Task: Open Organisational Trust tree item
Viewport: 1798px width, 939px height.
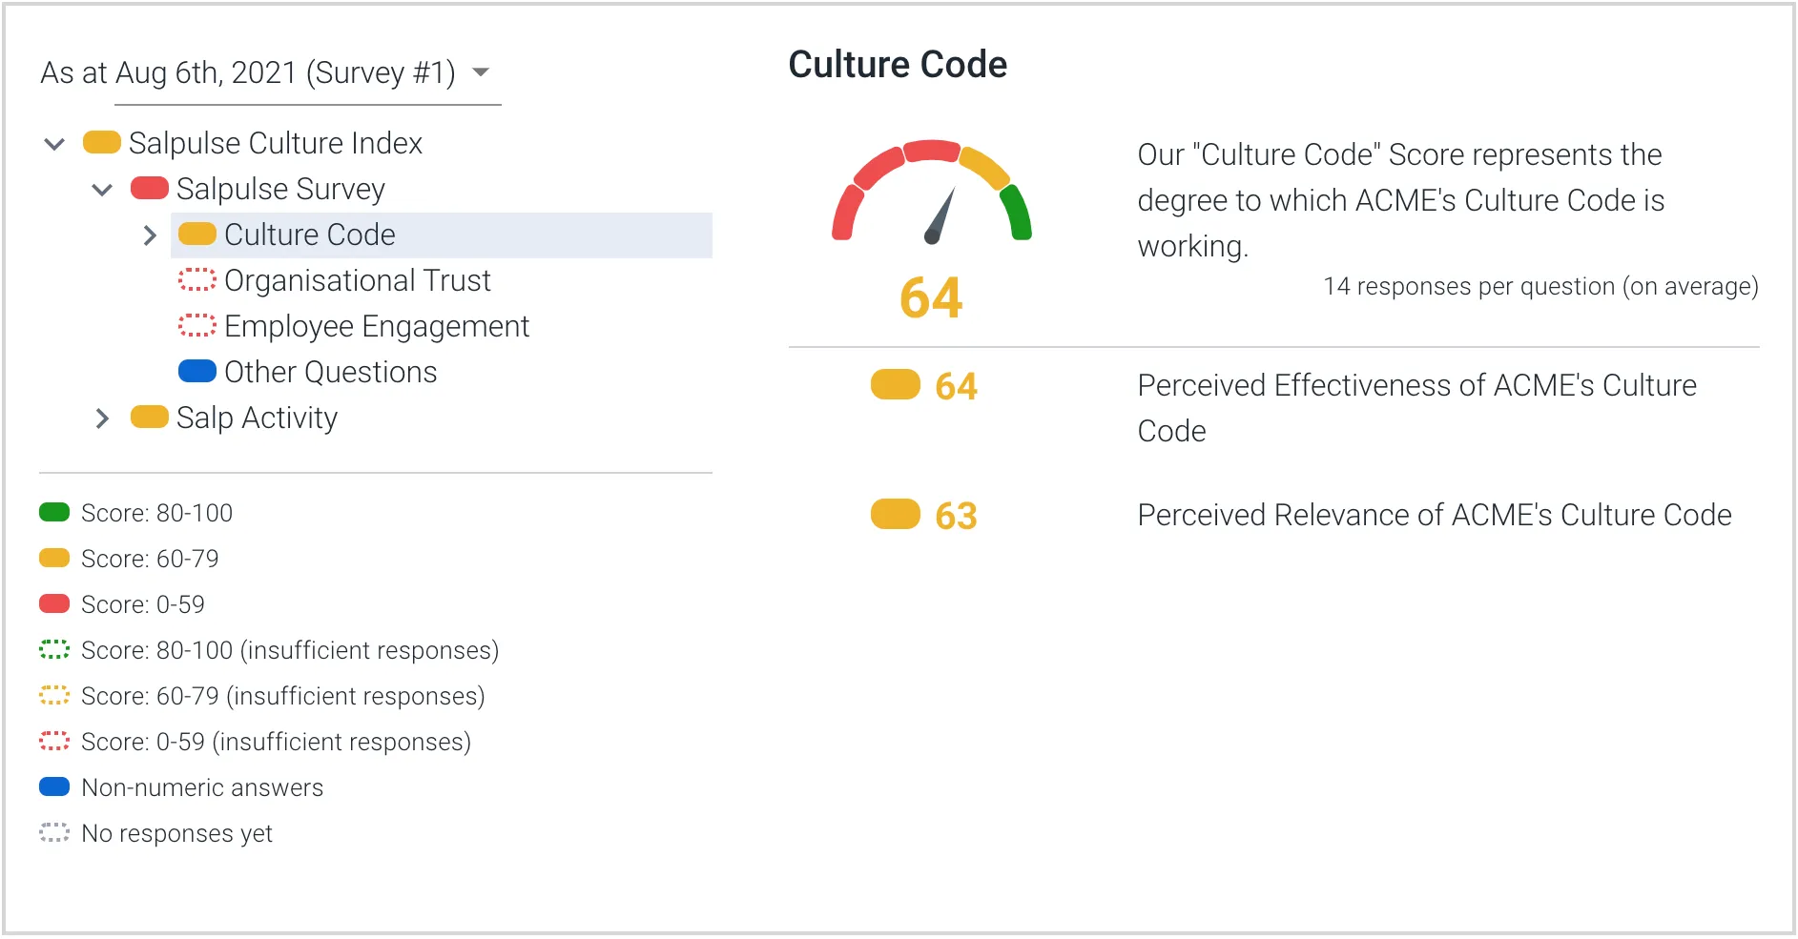Action: click(x=358, y=280)
